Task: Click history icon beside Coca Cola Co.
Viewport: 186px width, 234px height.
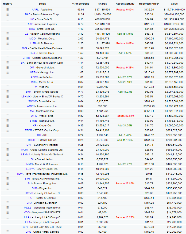Action: pos(7,19)
